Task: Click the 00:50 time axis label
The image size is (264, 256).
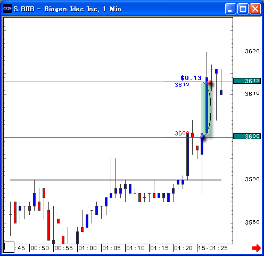Action: (x=40, y=248)
